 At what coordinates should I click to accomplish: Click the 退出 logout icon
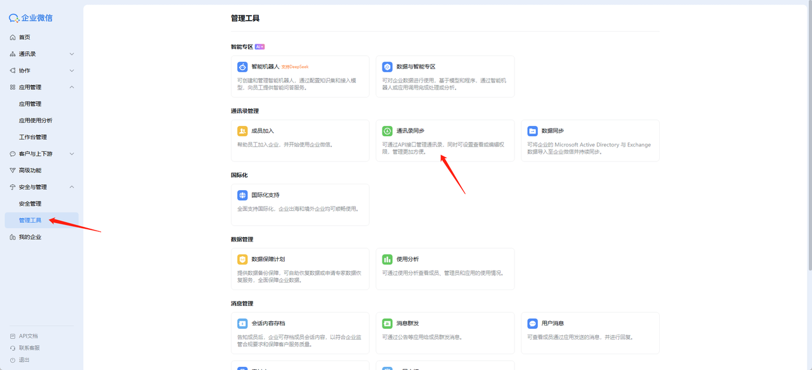point(13,360)
